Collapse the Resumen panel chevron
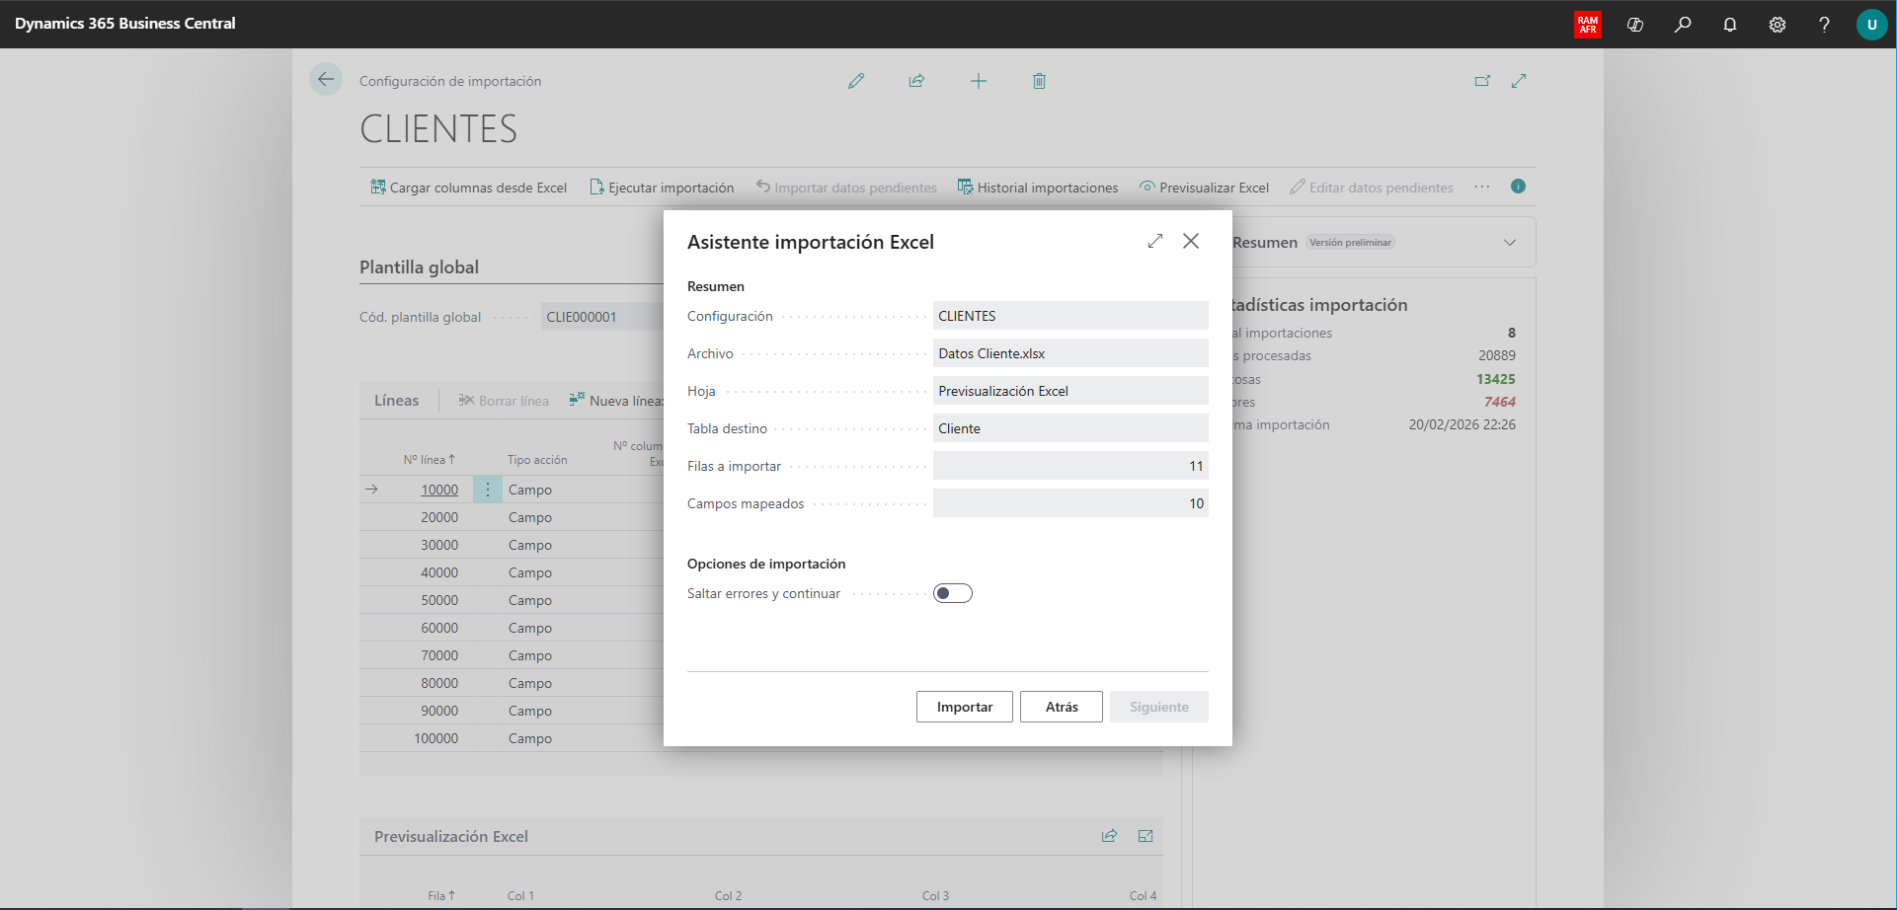Screen dimensions: 1897x910 [1509, 243]
